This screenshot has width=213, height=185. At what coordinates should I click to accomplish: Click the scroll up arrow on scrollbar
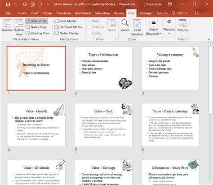coord(210,44)
